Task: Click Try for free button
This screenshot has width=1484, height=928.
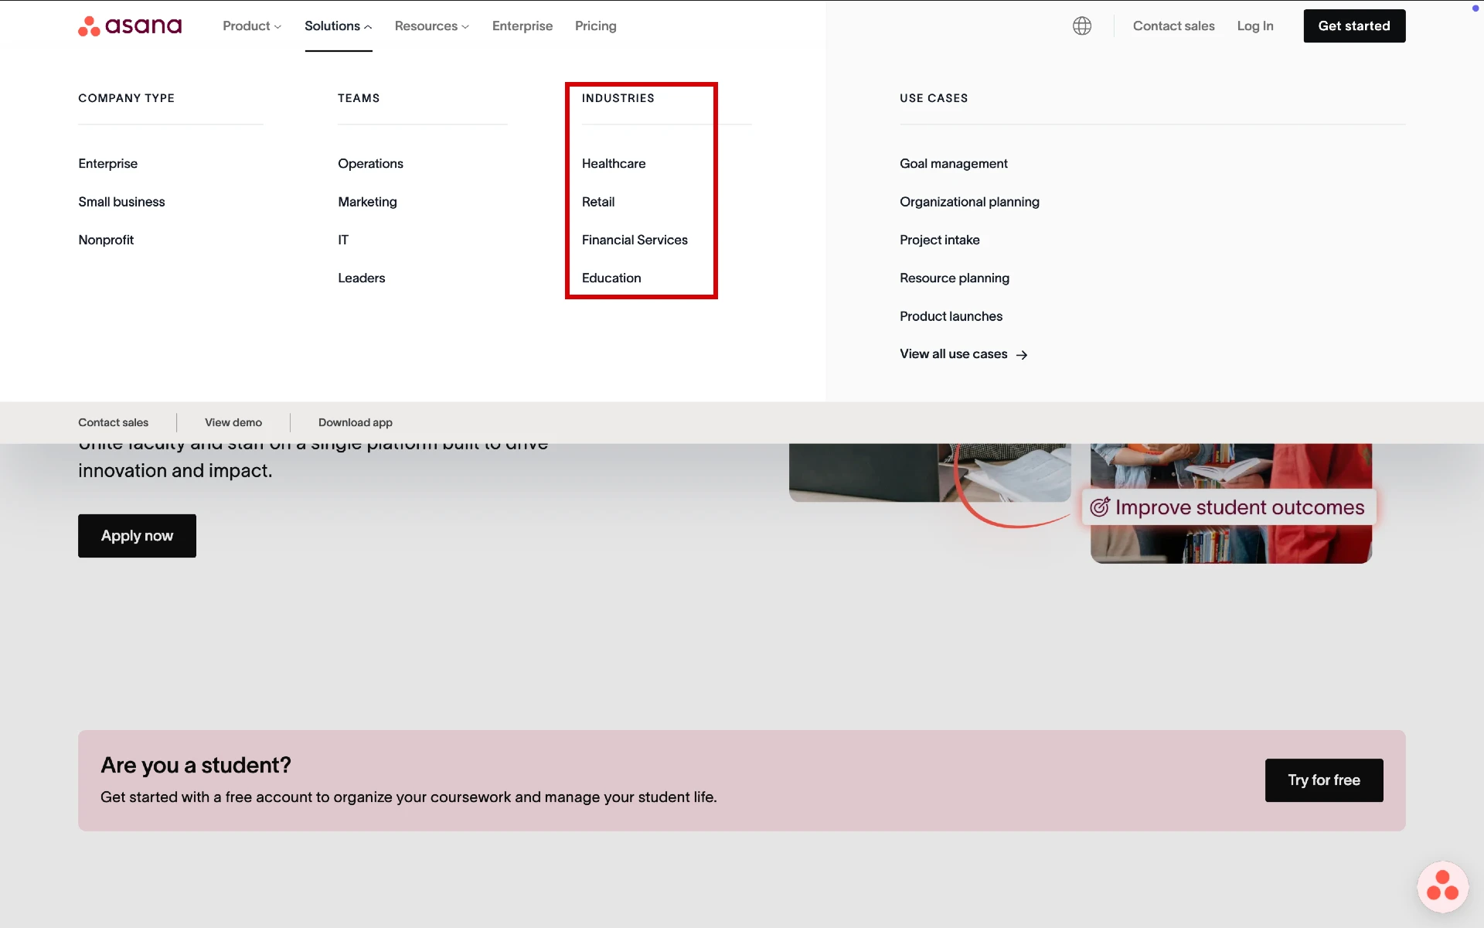Action: coord(1323,780)
